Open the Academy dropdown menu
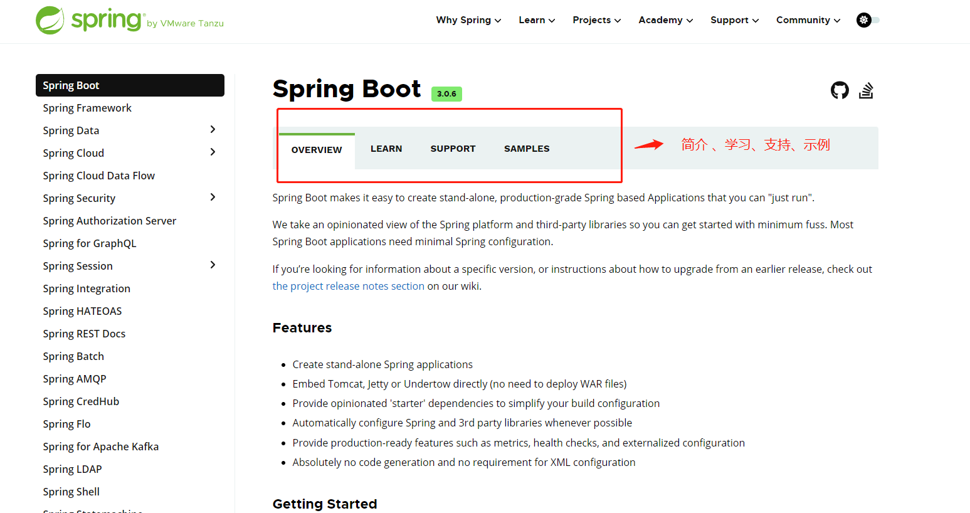 [x=665, y=20]
